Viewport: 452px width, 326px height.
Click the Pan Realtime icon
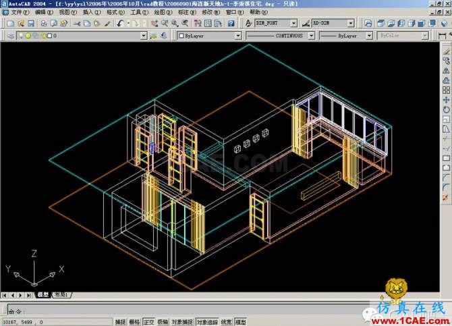[x=154, y=24]
